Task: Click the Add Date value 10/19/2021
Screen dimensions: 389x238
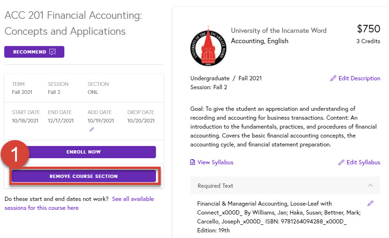Action: coord(101,121)
